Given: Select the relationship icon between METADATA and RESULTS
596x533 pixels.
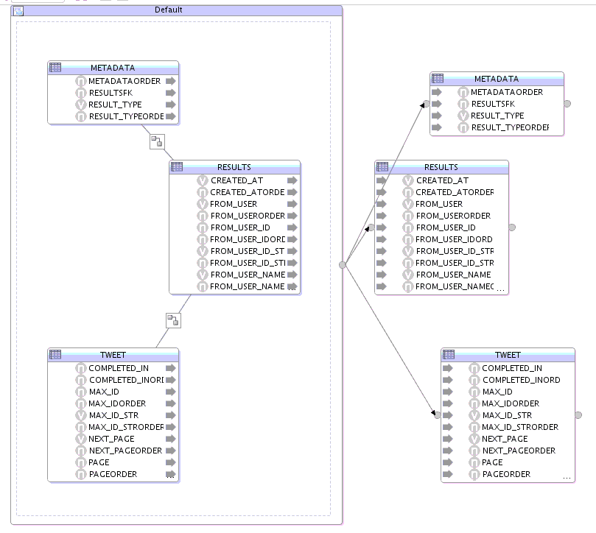Looking at the screenshot, I should [157, 141].
